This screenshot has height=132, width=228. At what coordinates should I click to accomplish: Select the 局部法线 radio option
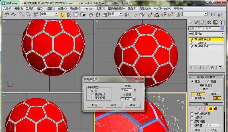(x=92, y=94)
